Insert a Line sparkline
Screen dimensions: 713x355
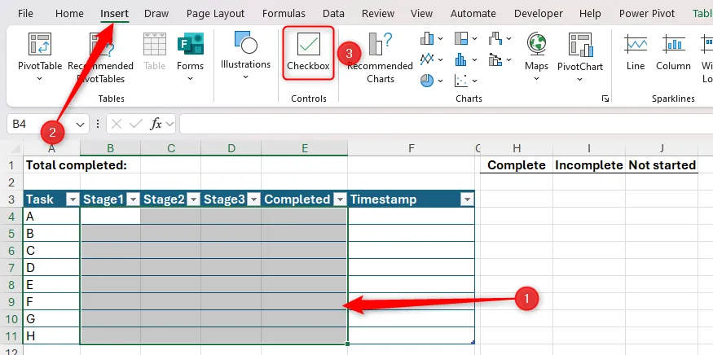(636, 52)
